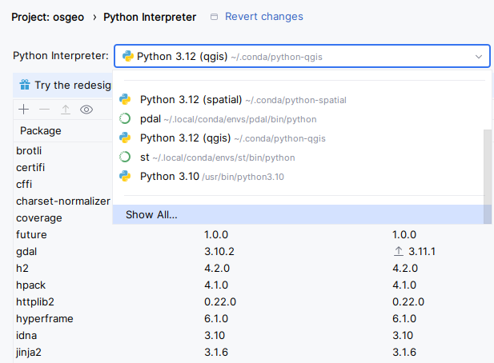
Task: Click the dropdown list scrollbar
Action: 488,160
